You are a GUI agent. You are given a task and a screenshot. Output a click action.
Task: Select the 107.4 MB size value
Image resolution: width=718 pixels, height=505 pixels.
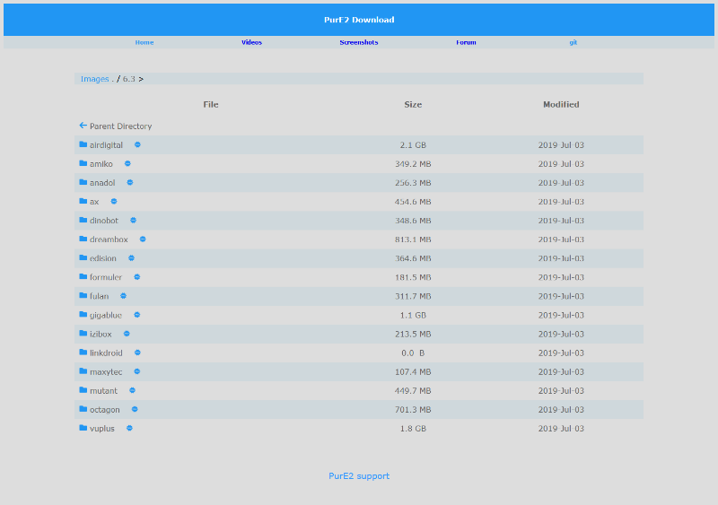point(413,371)
